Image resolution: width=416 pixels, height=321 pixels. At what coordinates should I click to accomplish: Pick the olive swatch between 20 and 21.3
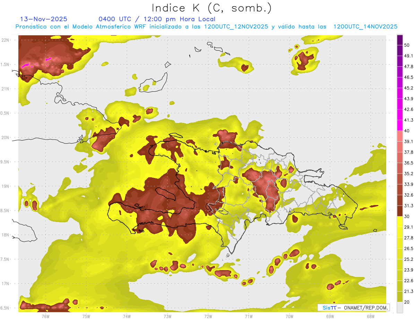tap(400, 296)
